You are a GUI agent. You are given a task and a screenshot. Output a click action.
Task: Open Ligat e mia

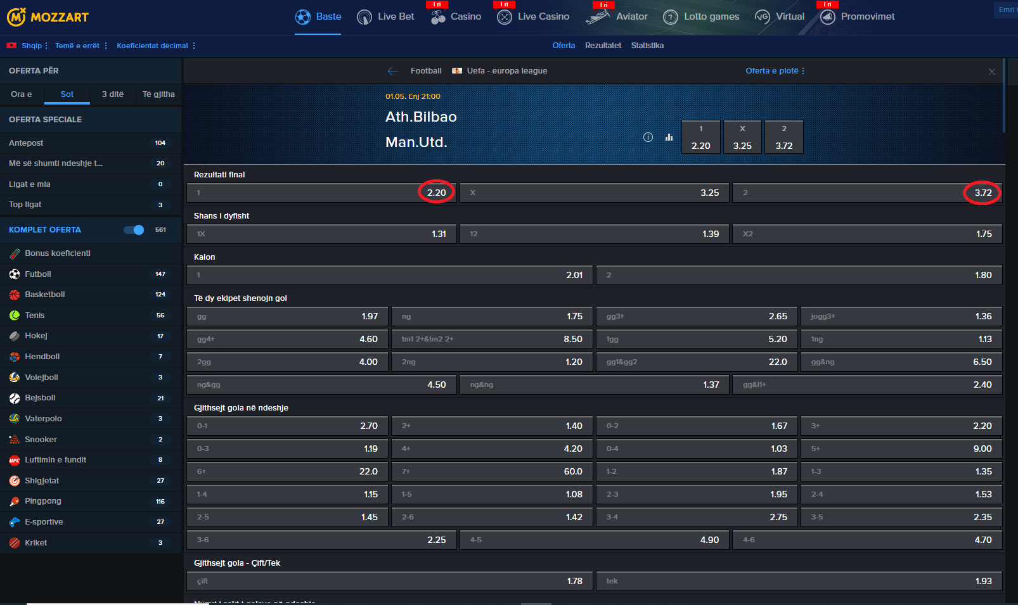(x=91, y=184)
